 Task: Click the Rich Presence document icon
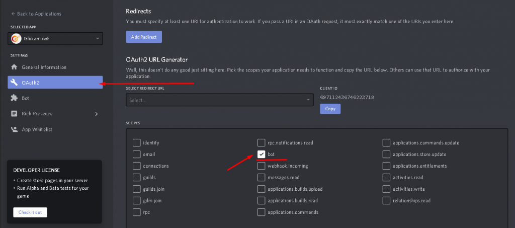click(x=14, y=114)
